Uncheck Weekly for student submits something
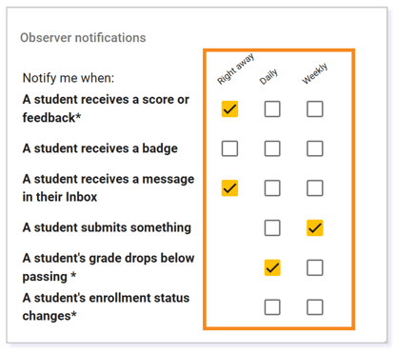The width and height of the screenshot is (396, 353). (x=315, y=227)
